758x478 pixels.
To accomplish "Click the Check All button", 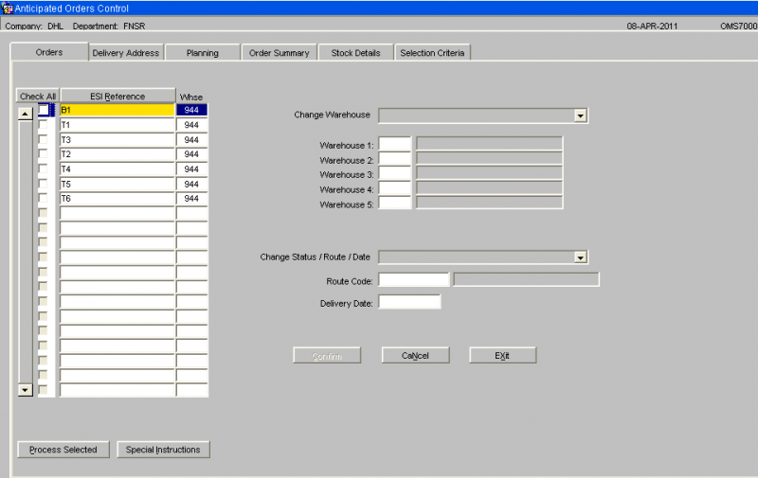I will [x=38, y=97].
